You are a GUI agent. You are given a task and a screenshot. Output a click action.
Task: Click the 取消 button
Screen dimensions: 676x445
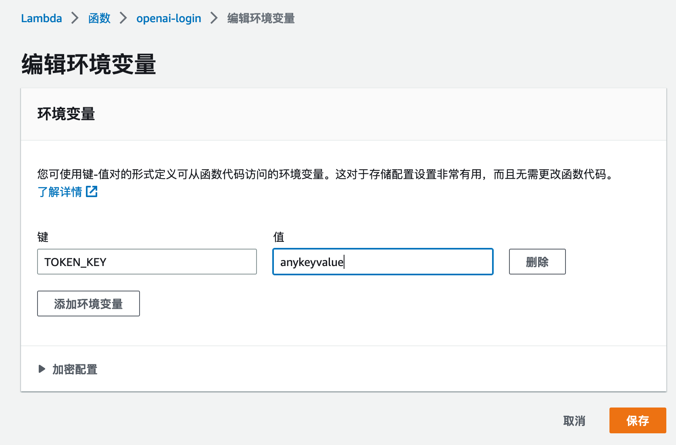click(574, 421)
